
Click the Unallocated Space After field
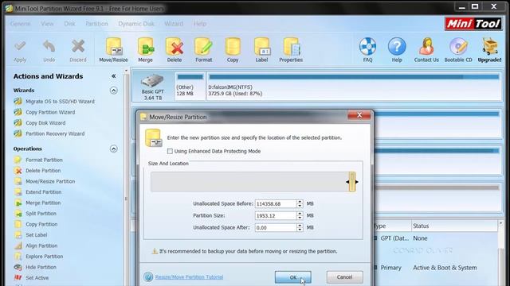tap(276, 228)
